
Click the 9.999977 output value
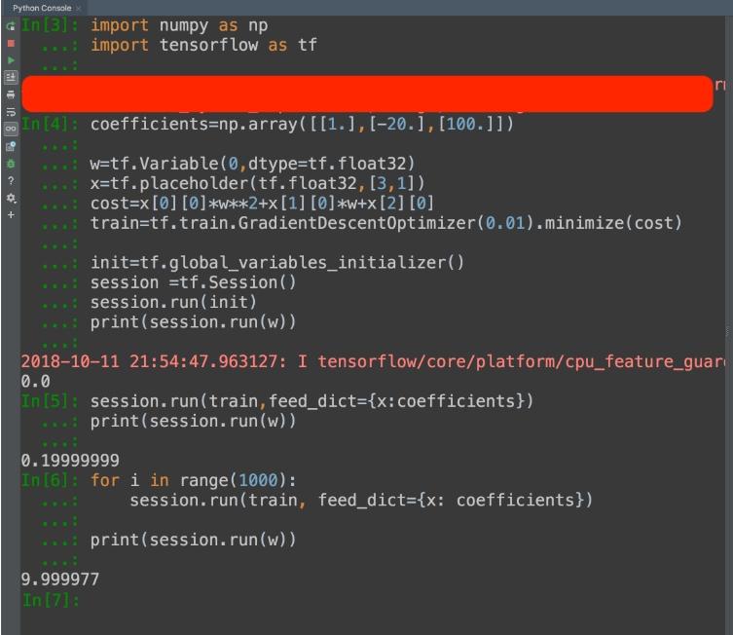click(x=59, y=579)
